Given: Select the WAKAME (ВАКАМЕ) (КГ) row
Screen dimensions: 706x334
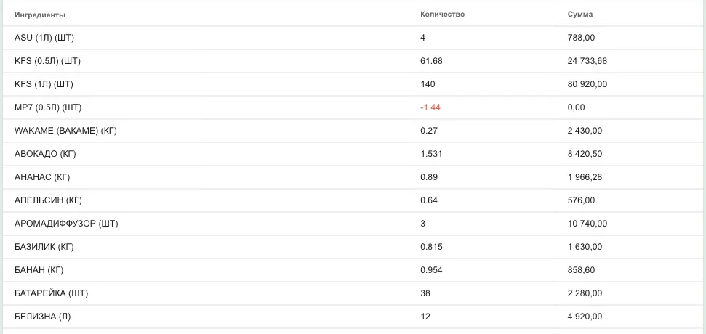Looking at the screenshot, I should click(x=353, y=131).
